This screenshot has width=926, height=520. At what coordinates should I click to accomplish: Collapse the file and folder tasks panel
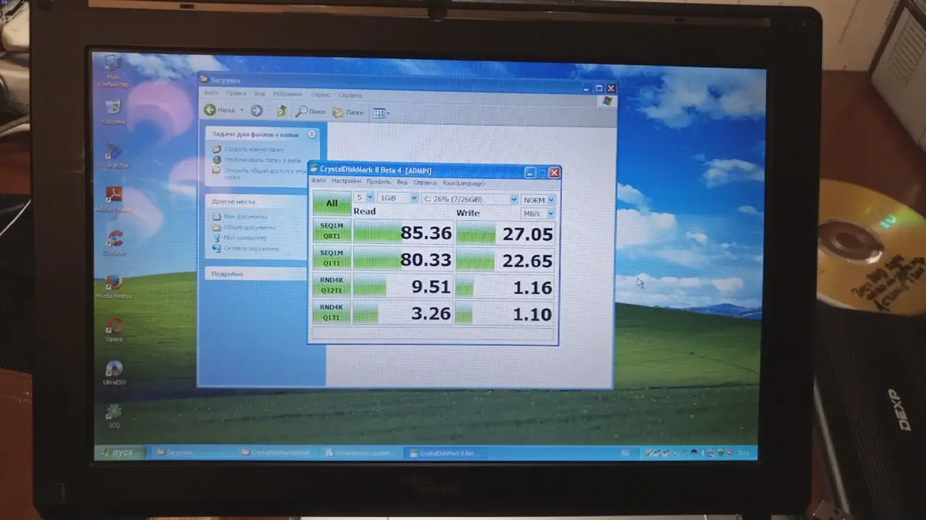pyautogui.click(x=312, y=134)
